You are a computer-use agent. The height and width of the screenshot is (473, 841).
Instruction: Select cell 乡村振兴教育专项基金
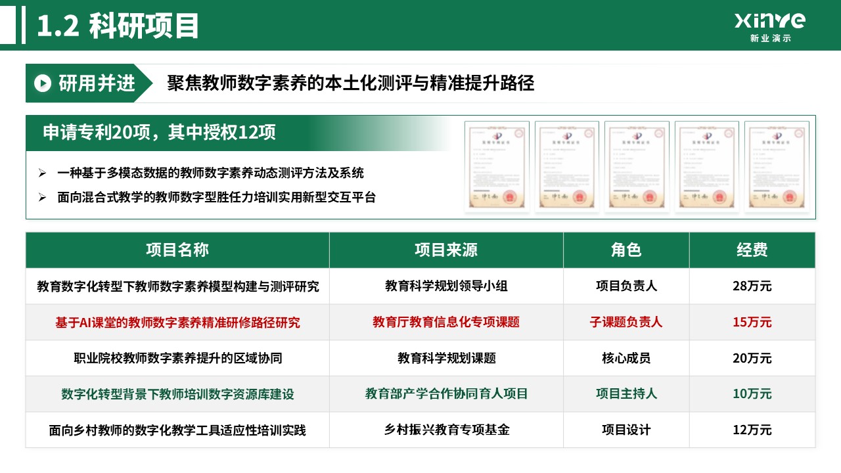pos(446,430)
